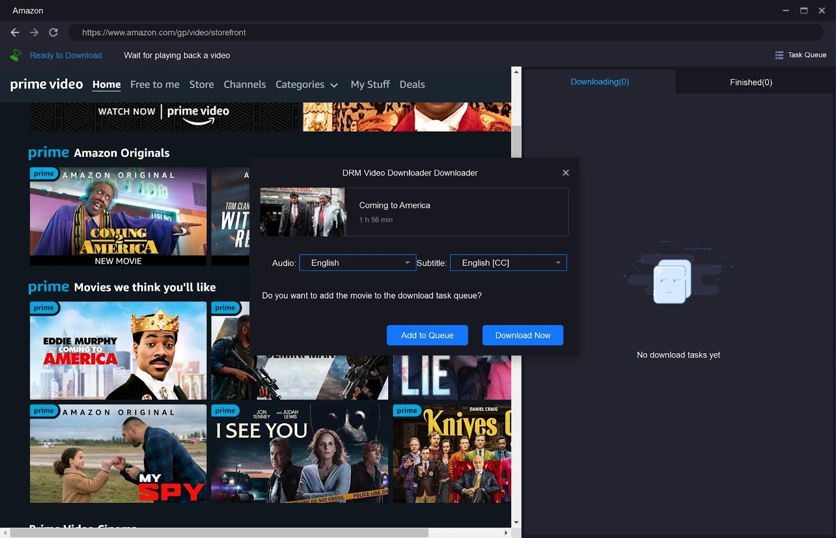Minimize the Amazon window
Viewport: 836px width, 538px height.
click(786, 10)
